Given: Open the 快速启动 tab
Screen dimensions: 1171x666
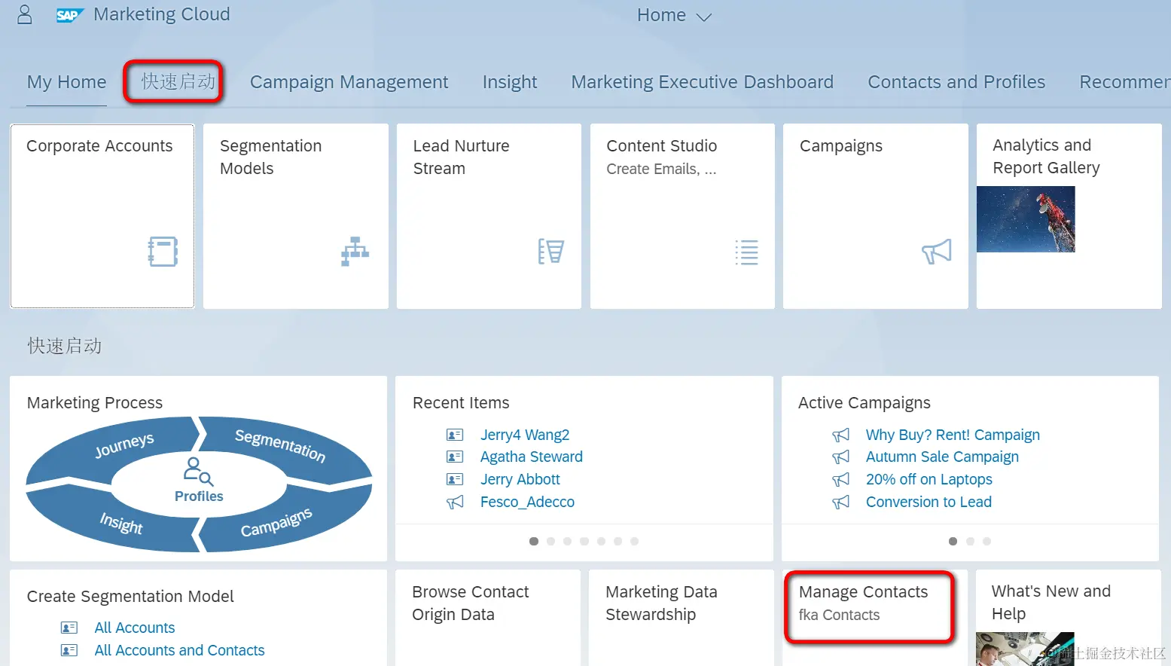Looking at the screenshot, I should click(178, 81).
